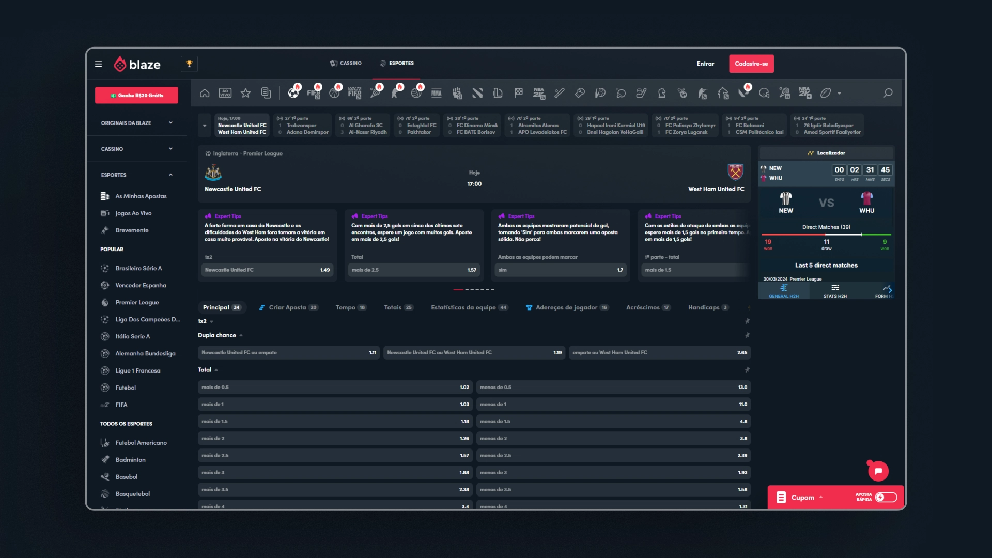Select the American football helmet icon

pos(764,93)
